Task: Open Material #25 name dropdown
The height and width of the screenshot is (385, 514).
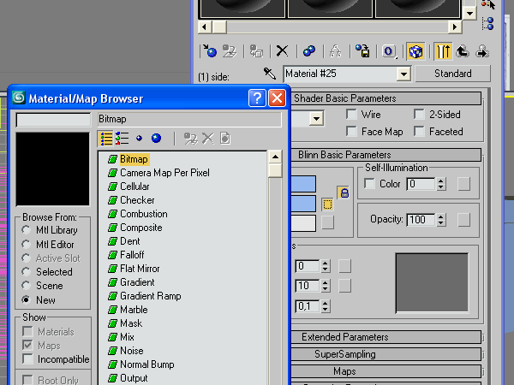Action: coord(403,74)
